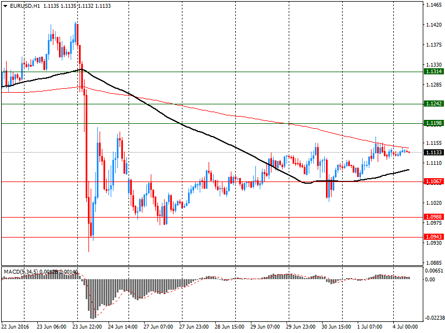
Task: Click the 1.1285 price scale value
Action: click(x=434, y=85)
